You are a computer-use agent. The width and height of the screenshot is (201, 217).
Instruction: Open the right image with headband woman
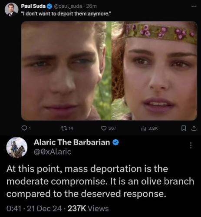coord(154,71)
